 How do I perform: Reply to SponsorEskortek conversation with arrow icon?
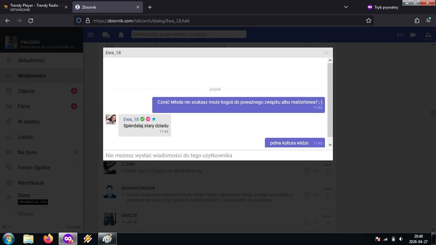317,195
